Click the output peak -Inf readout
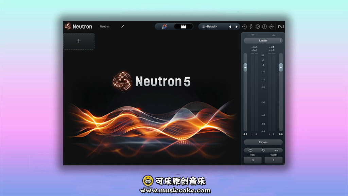348x196 pixels. tap(272, 47)
